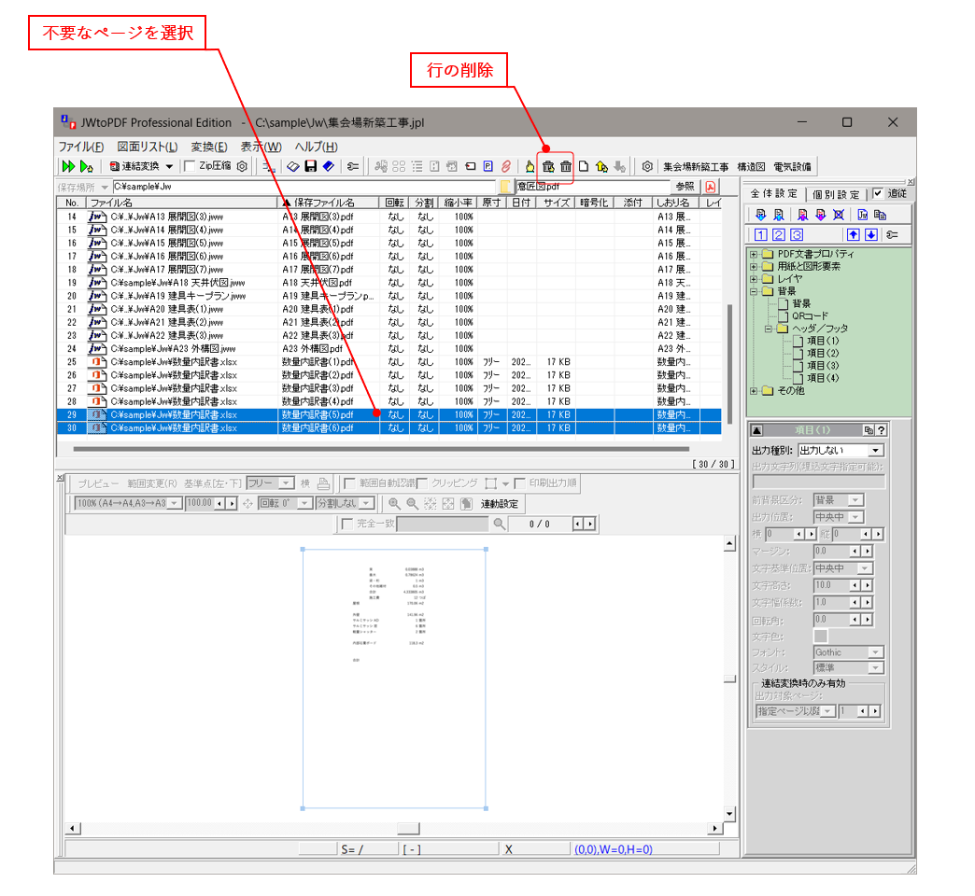This screenshot has width=975, height=896.
Task: Select the QRコード tree item
Action: 809,316
